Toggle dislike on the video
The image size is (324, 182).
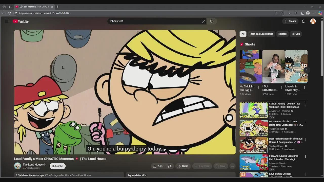pyautogui.click(x=169, y=166)
